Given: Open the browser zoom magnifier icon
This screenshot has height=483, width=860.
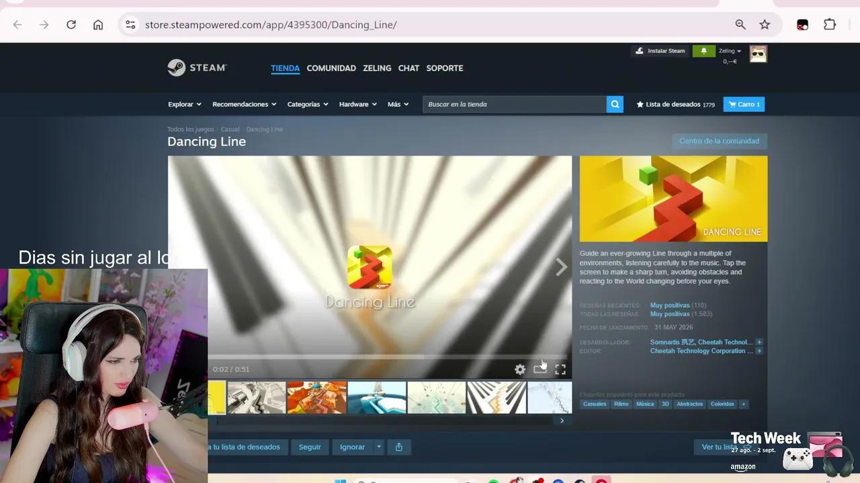Looking at the screenshot, I should click(740, 25).
